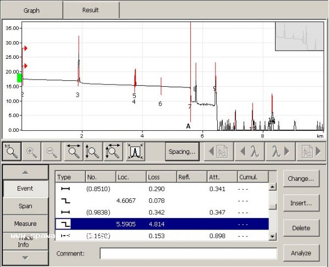This screenshot has width=330, height=267.
Task: Select the vertical zoom tool
Action: point(93,151)
